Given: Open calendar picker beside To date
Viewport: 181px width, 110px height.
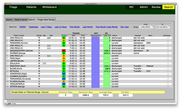Looking at the screenshot, I should [169, 27].
